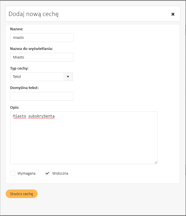Click the Typ cechy: label
Screen dimensions: 186x216
tap(19, 68)
